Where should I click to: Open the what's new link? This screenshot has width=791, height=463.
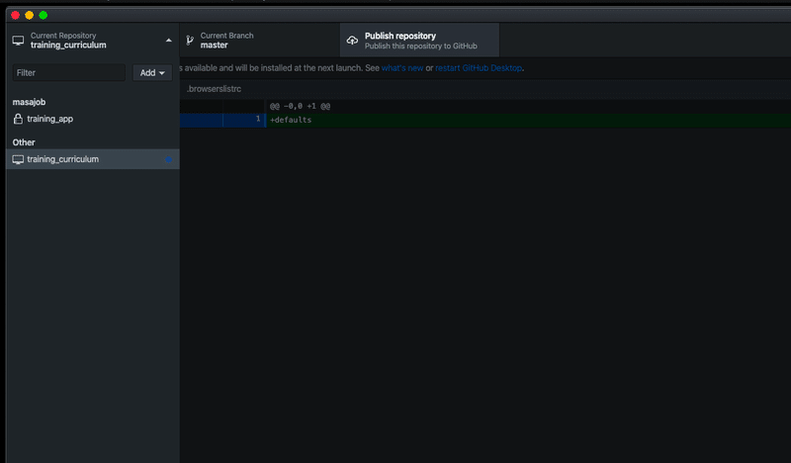(x=402, y=68)
